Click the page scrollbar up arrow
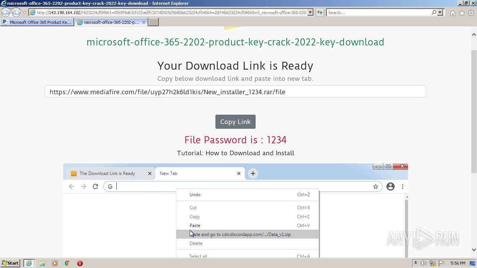This screenshot has height=268, width=477. (x=474, y=35)
